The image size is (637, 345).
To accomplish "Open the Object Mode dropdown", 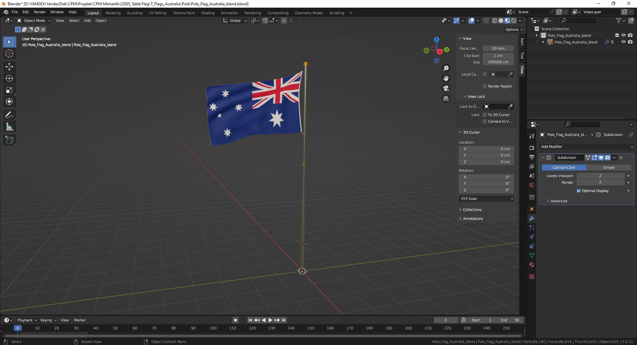I will [34, 21].
